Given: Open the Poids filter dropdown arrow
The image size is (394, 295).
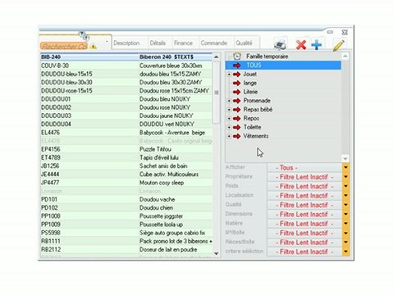Looking at the screenshot, I should [x=346, y=186].
